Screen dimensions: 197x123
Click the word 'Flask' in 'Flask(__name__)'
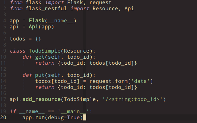37,21
